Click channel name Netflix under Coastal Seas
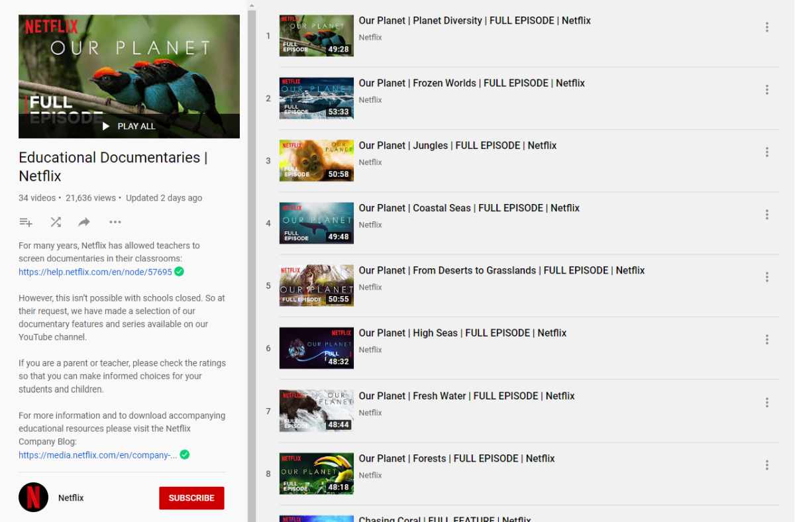The height and width of the screenshot is (522, 795). pyautogui.click(x=370, y=224)
